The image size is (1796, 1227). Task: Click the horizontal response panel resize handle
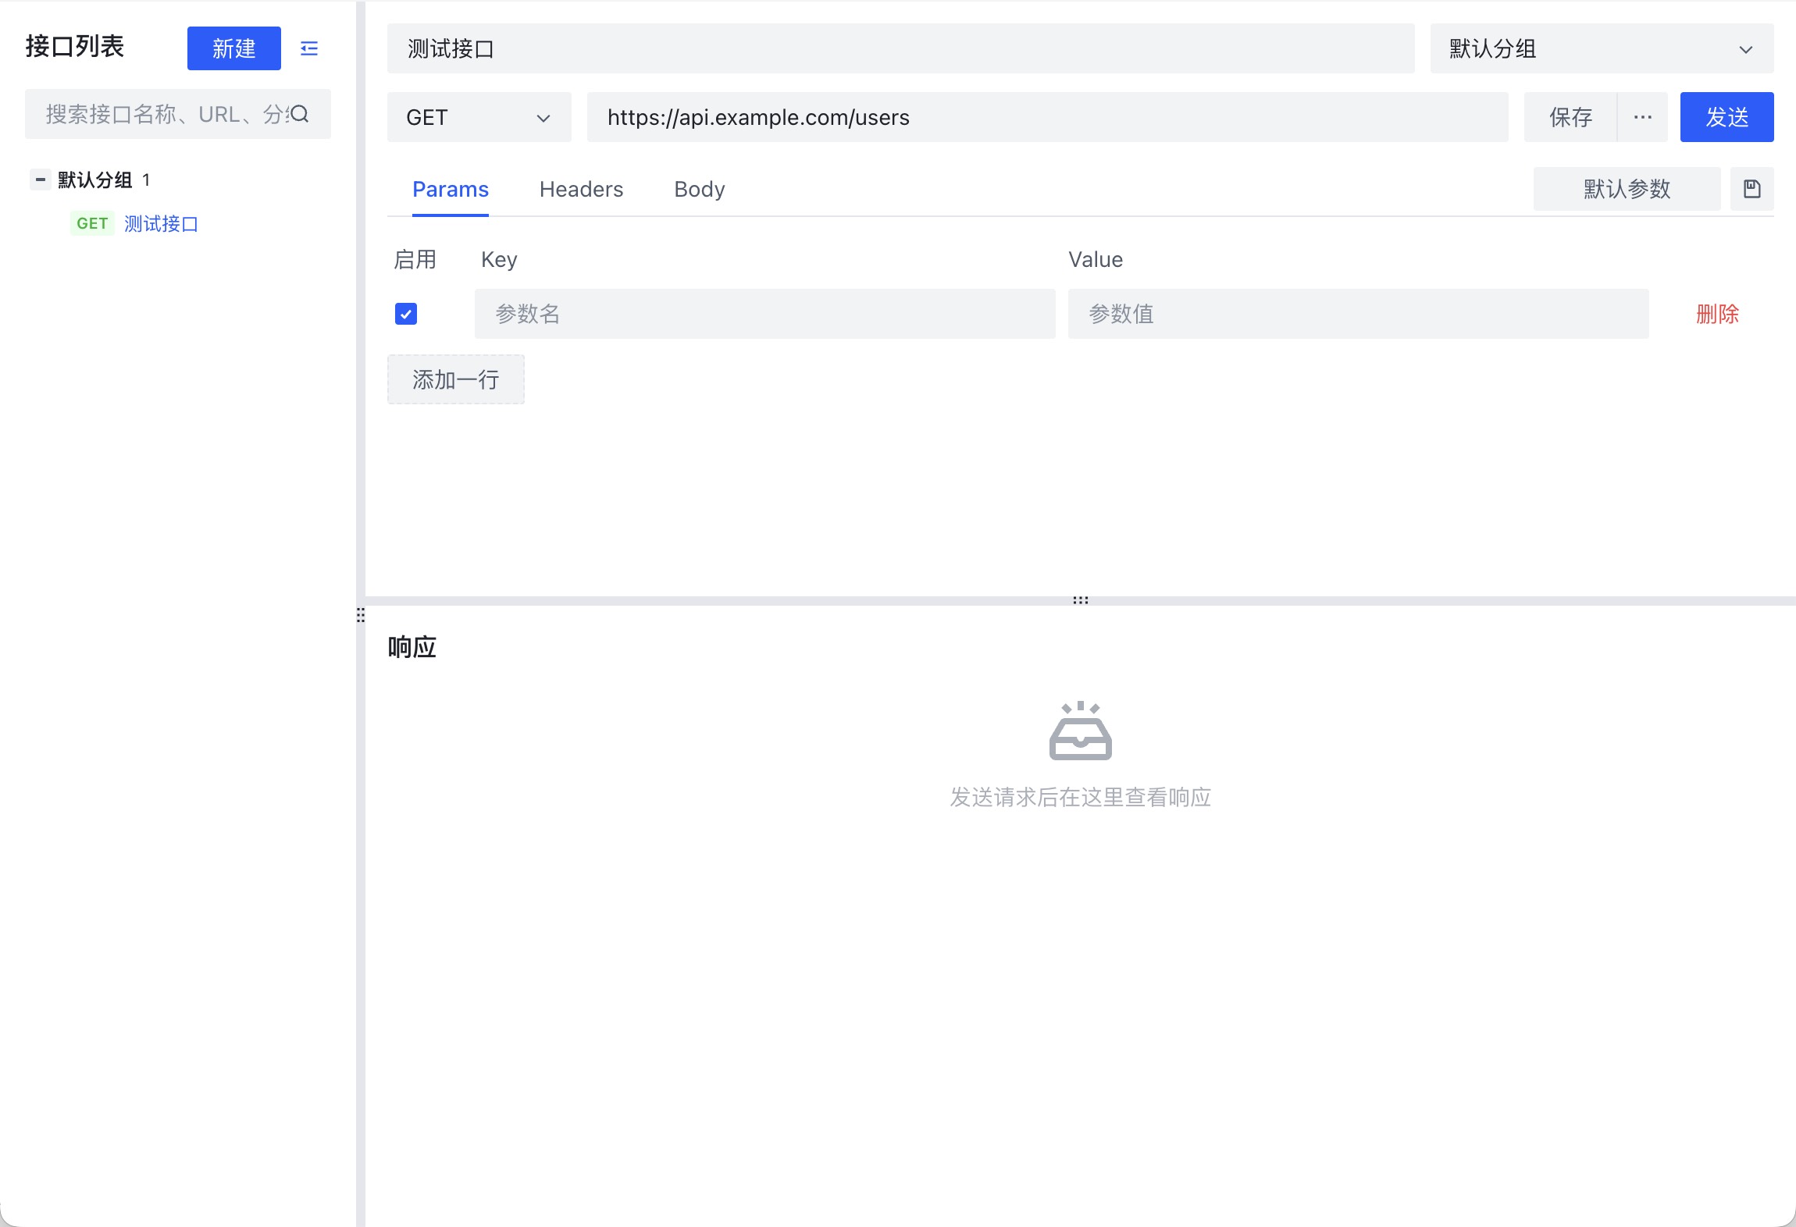(1081, 600)
